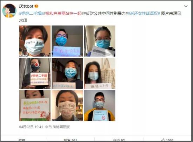Open top middle photo with pink sign
193x142 pixels.
coord(67,41)
